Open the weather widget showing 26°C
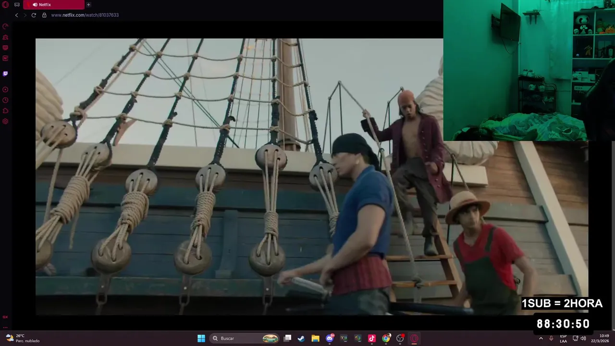The height and width of the screenshot is (346, 615). coord(22,338)
